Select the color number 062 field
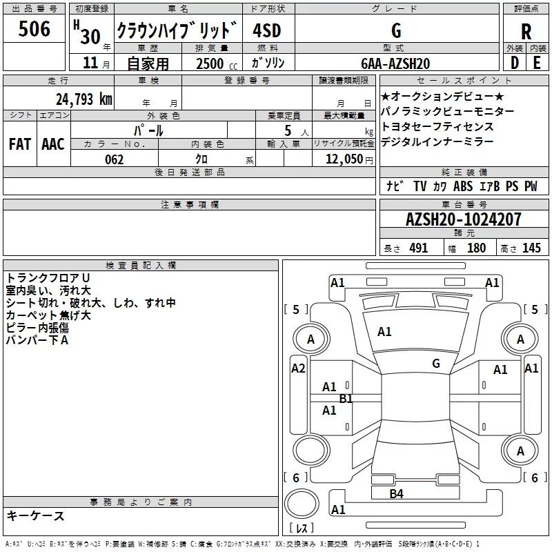The height and width of the screenshot is (552, 552). click(x=115, y=159)
